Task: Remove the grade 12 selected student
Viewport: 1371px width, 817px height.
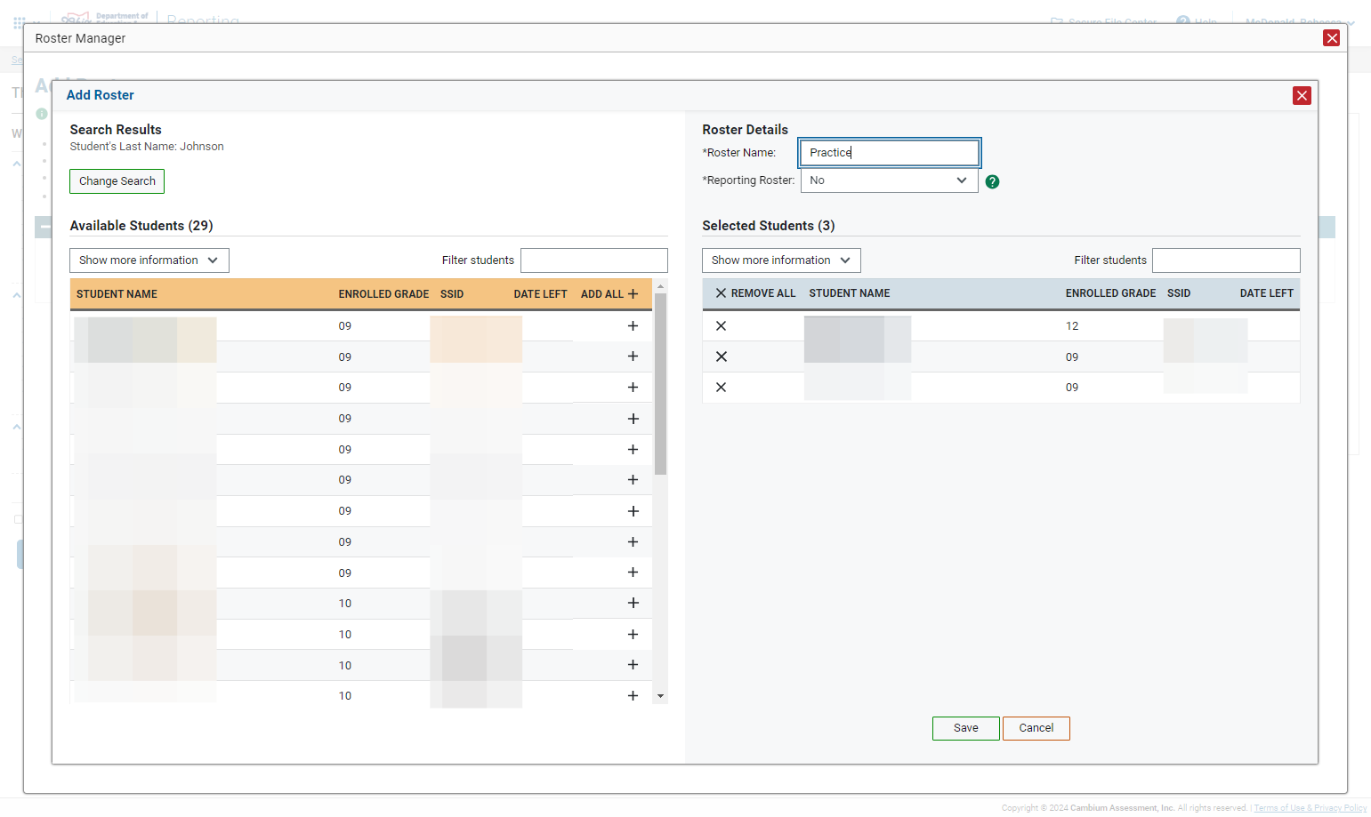Action: coord(722,326)
